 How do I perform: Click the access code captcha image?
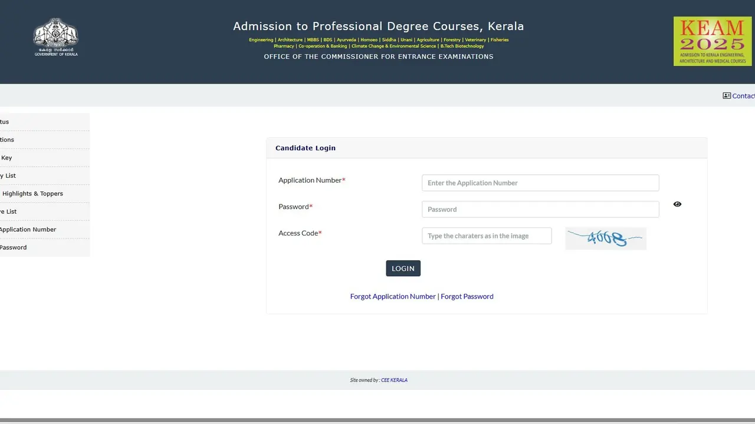[605, 238]
